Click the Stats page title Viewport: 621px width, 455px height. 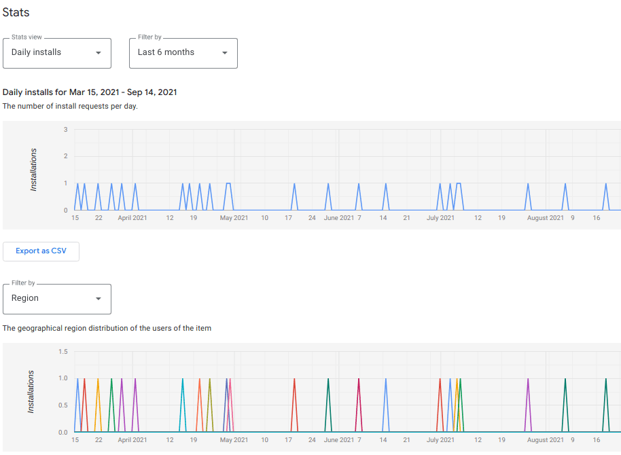(16, 12)
